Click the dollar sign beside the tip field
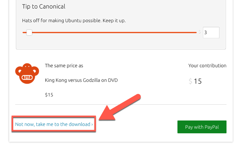The width and height of the screenshot is (242, 150). pyautogui.click(x=199, y=32)
